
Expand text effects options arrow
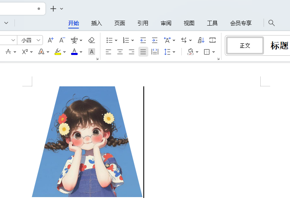(x=48, y=52)
